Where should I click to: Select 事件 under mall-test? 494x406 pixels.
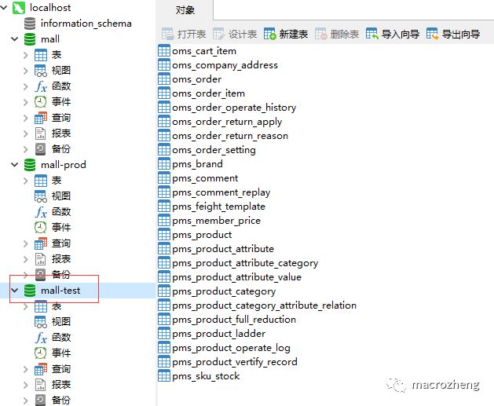tap(61, 353)
